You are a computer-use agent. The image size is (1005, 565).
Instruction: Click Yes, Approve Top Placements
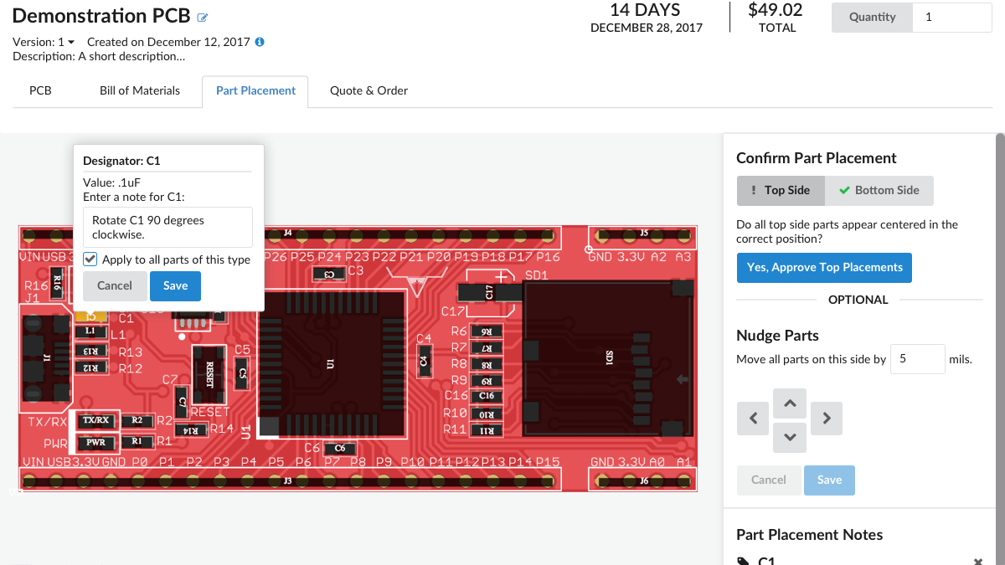click(824, 267)
